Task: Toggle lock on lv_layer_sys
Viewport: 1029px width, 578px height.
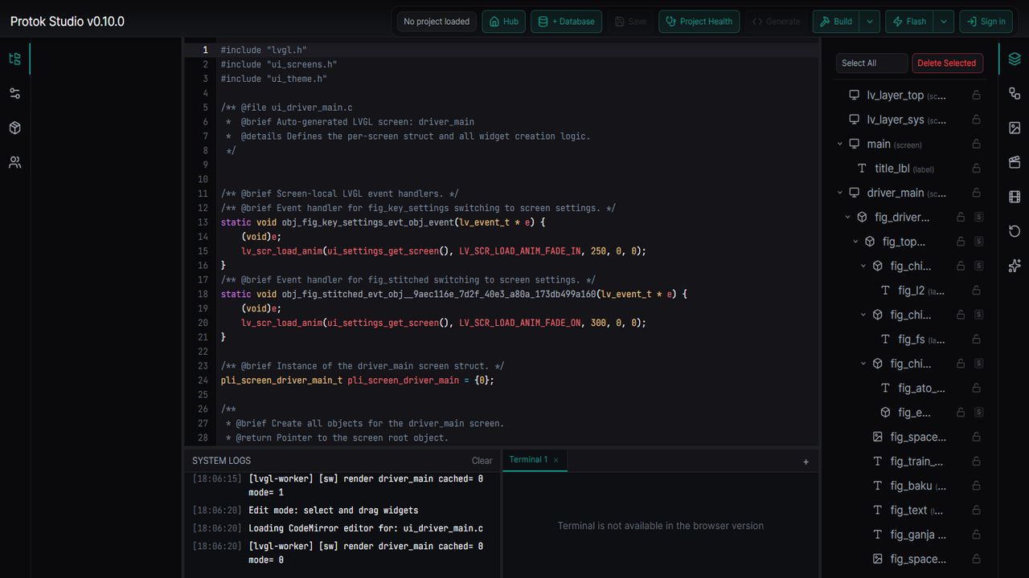Action: click(977, 120)
